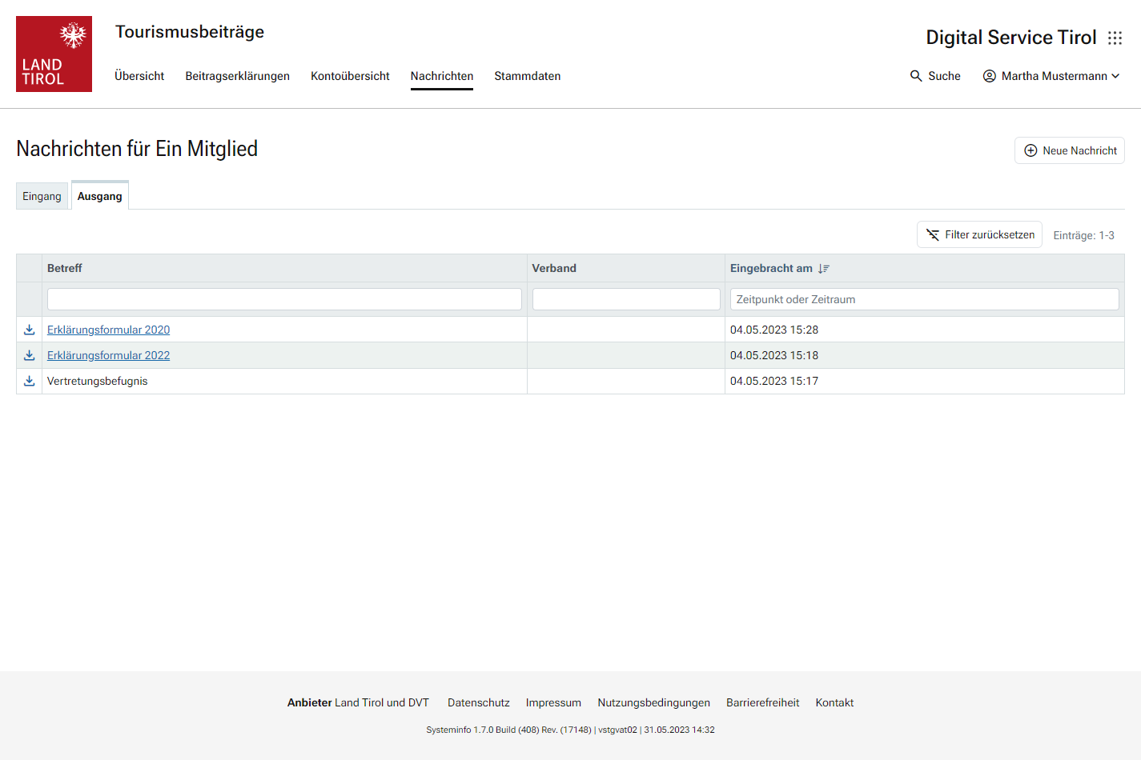Screen dimensions: 1141x760
Task: Go to Kontoübersicht menu item
Action: (x=350, y=76)
